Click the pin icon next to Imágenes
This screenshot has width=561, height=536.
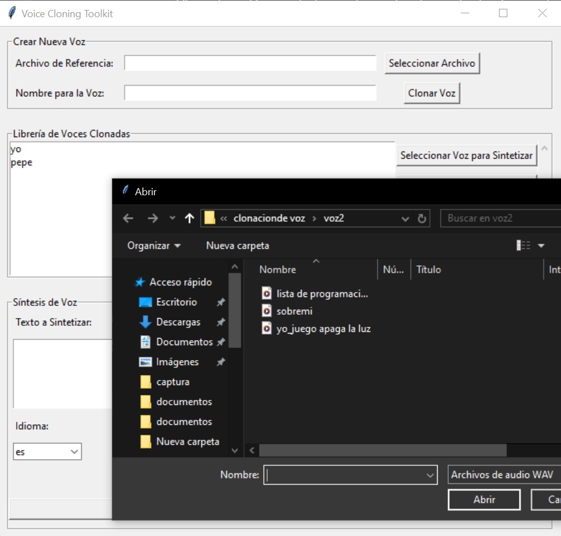click(221, 362)
